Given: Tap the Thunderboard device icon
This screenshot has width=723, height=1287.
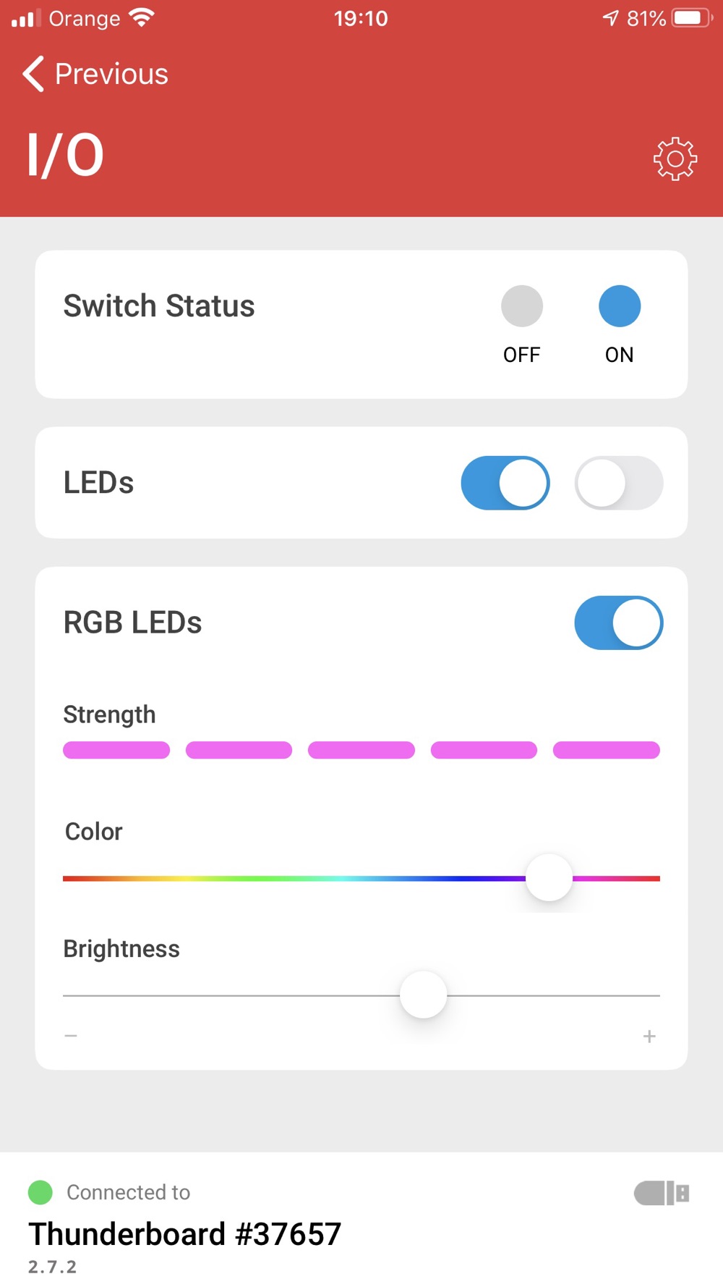Looking at the screenshot, I should (x=662, y=1192).
